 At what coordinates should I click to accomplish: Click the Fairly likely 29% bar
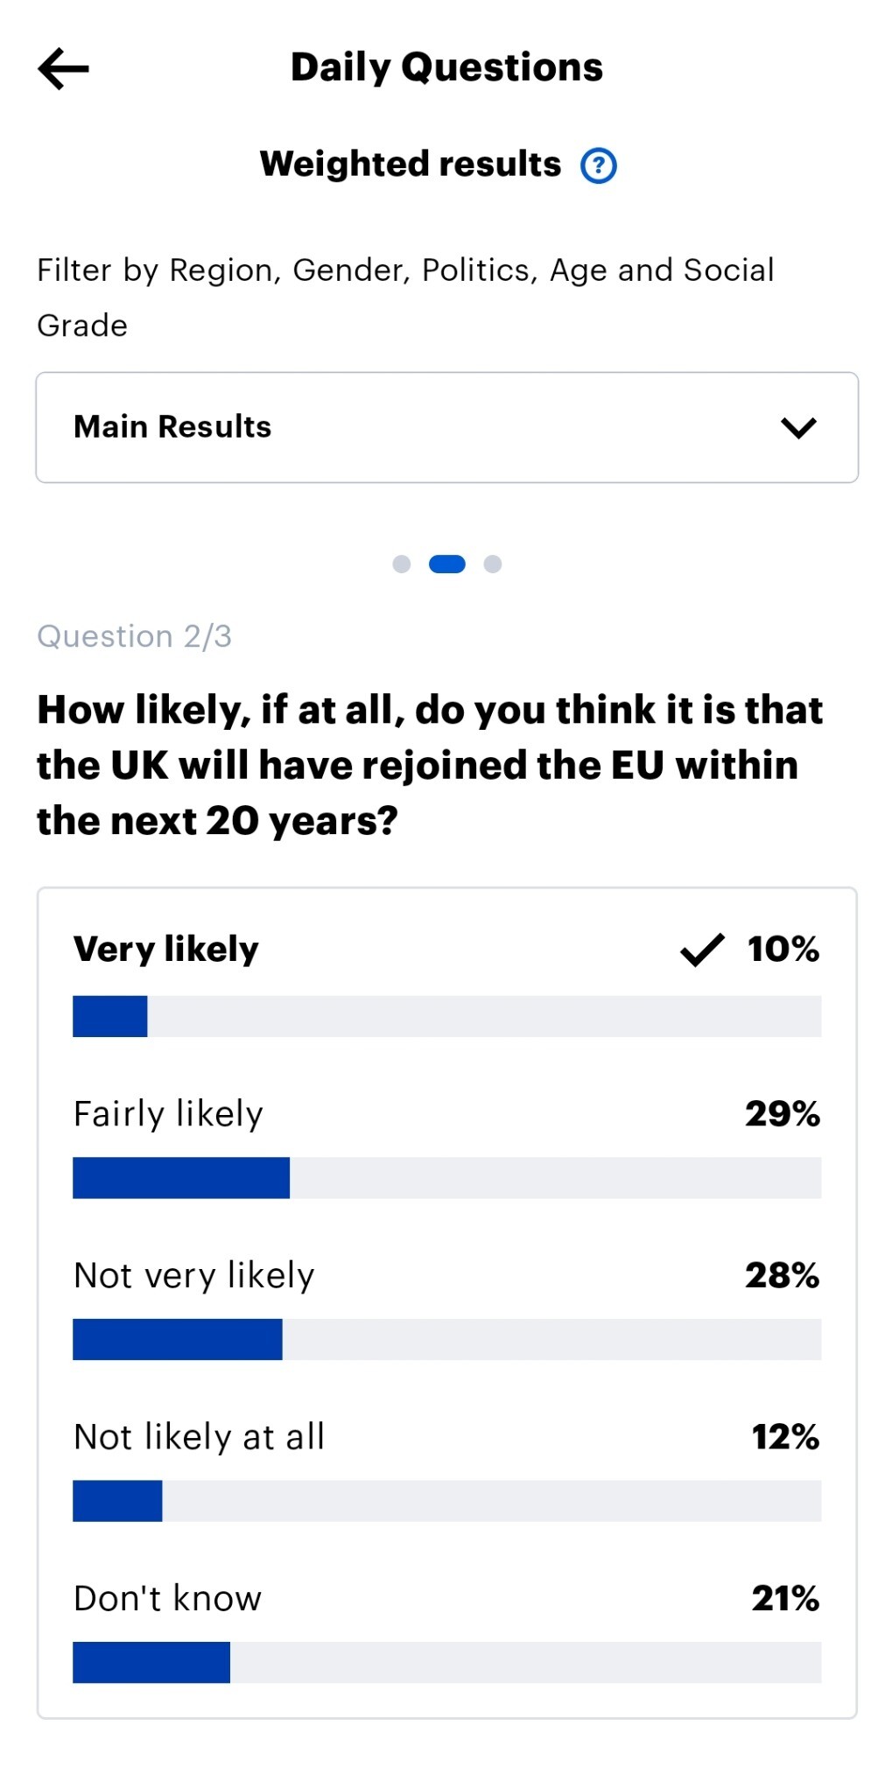[446, 1178]
